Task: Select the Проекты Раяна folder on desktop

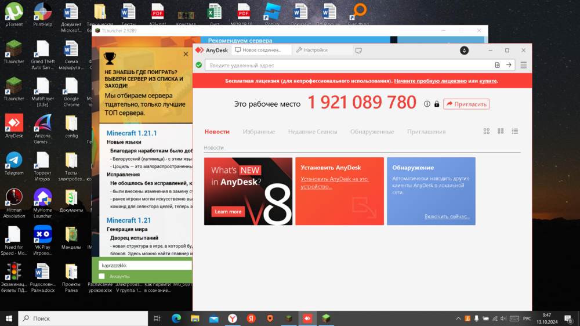Action: (x=71, y=277)
